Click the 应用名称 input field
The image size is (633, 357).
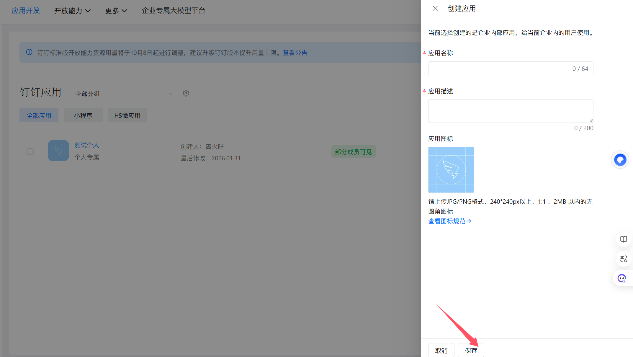[x=511, y=68]
